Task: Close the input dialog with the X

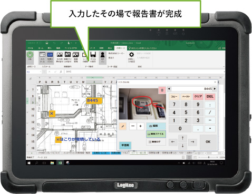Action: (x=215, y=82)
